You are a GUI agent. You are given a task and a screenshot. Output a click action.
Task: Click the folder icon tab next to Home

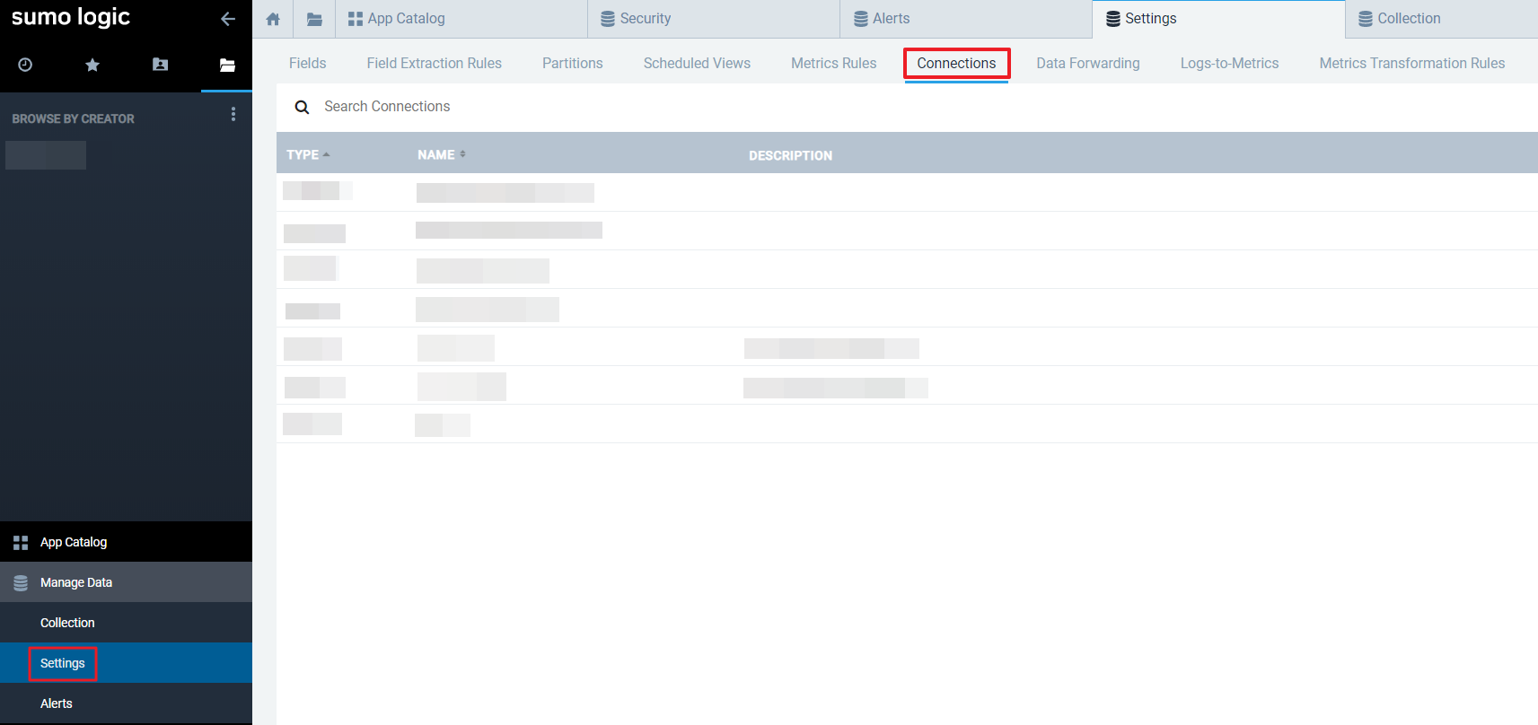314,19
